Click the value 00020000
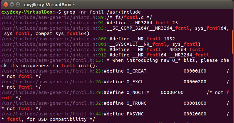 [x=195, y=114]
